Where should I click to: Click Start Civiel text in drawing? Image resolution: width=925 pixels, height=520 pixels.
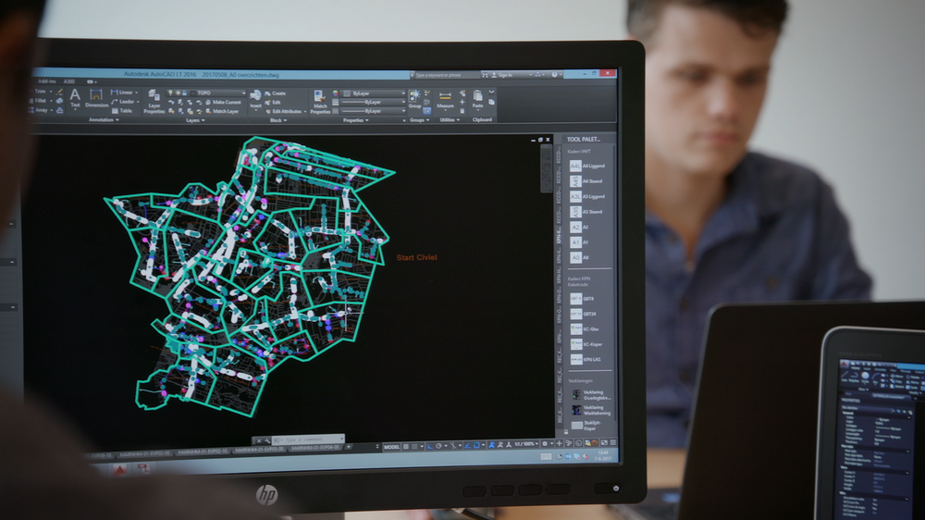click(416, 257)
